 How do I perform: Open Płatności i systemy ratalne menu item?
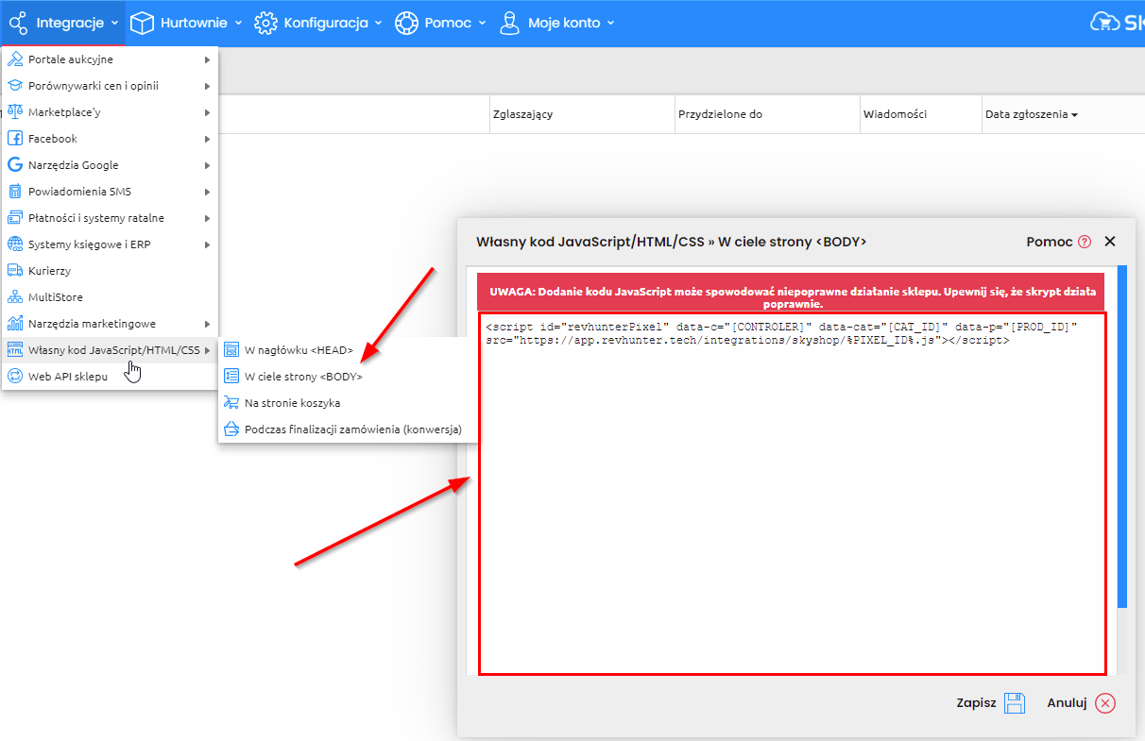point(110,218)
